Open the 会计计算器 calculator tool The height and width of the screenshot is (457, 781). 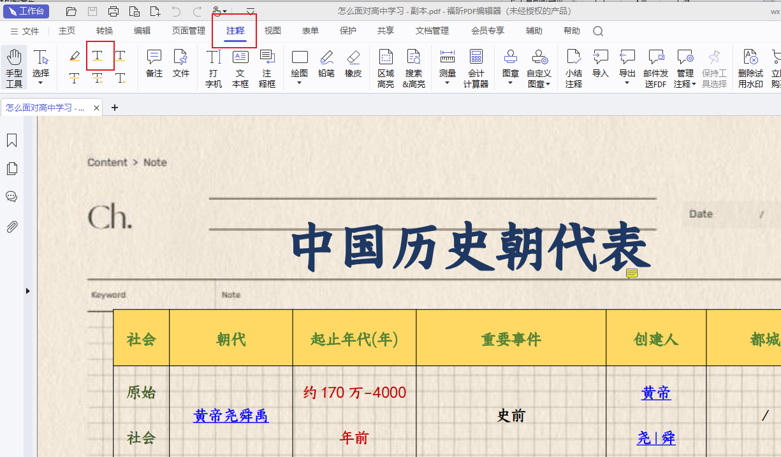(x=476, y=69)
